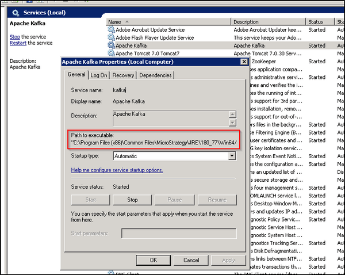Click the Description box scroll-up arrow
The width and height of the screenshot is (345, 275).
point(232,114)
